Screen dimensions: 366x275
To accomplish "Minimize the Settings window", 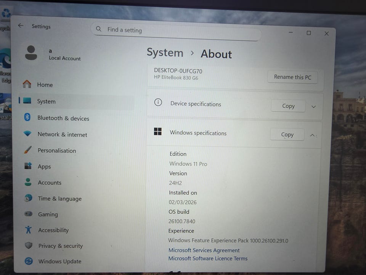I will point(291,32).
